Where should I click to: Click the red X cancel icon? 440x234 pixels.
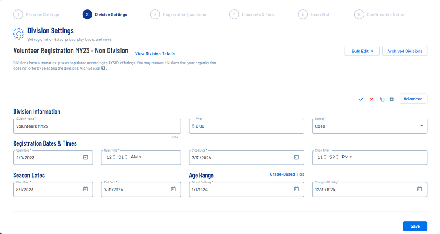coord(372,99)
